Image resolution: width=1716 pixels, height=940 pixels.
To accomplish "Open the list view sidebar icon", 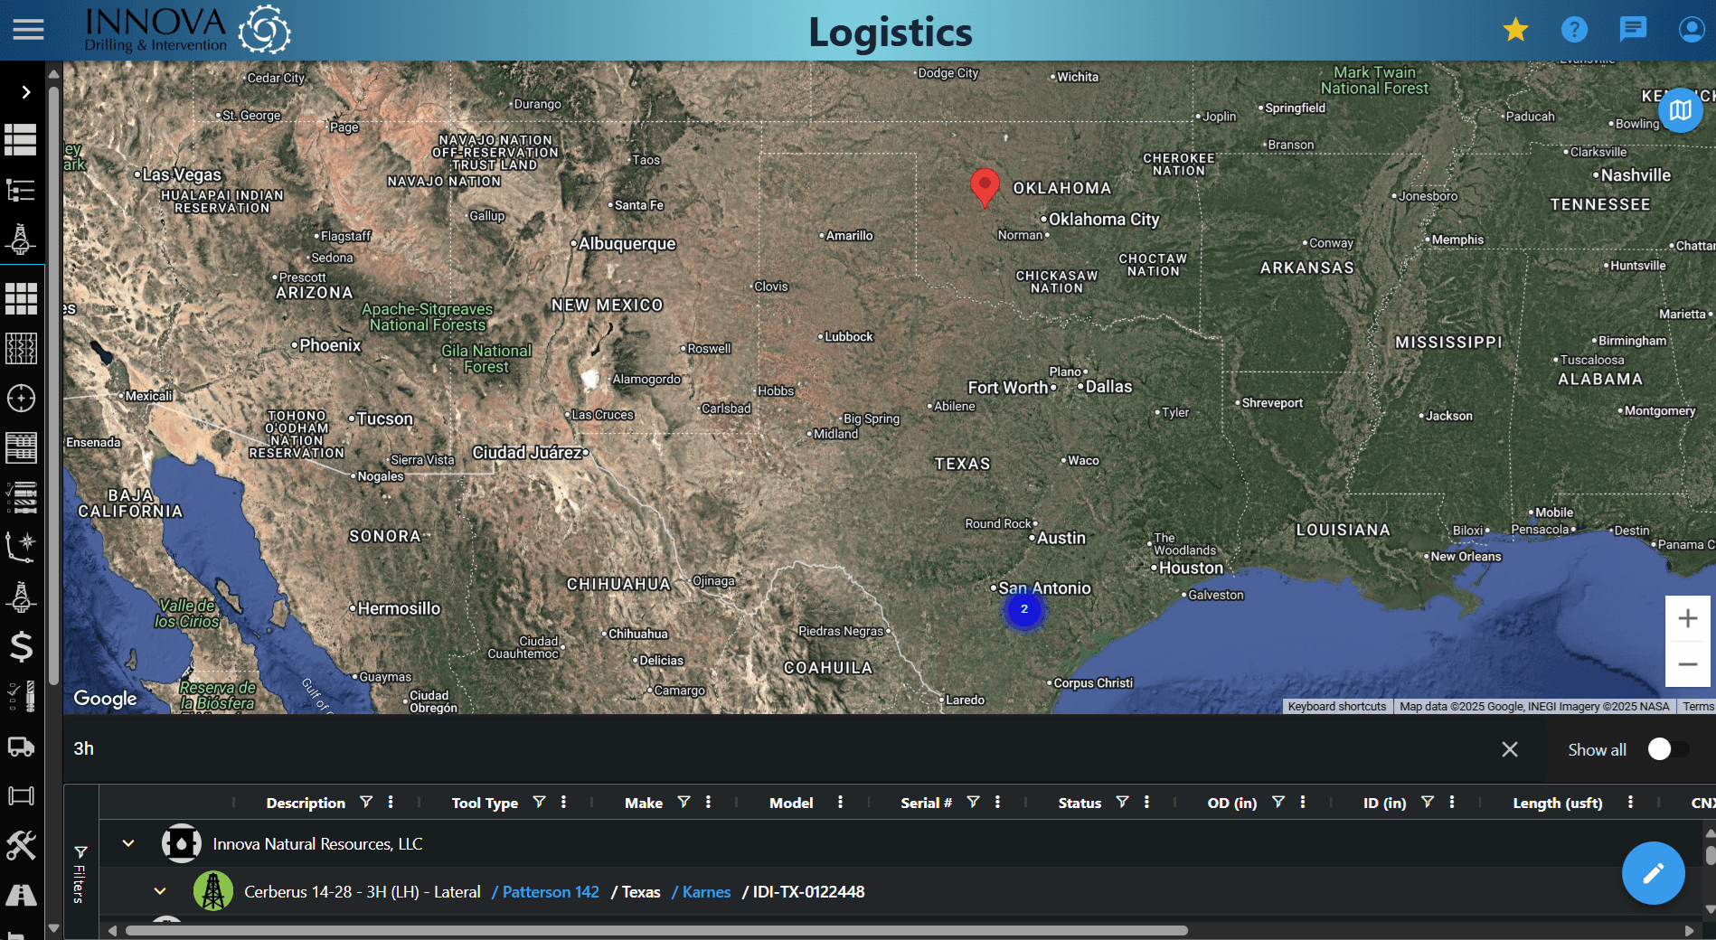I will pyautogui.click(x=21, y=140).
